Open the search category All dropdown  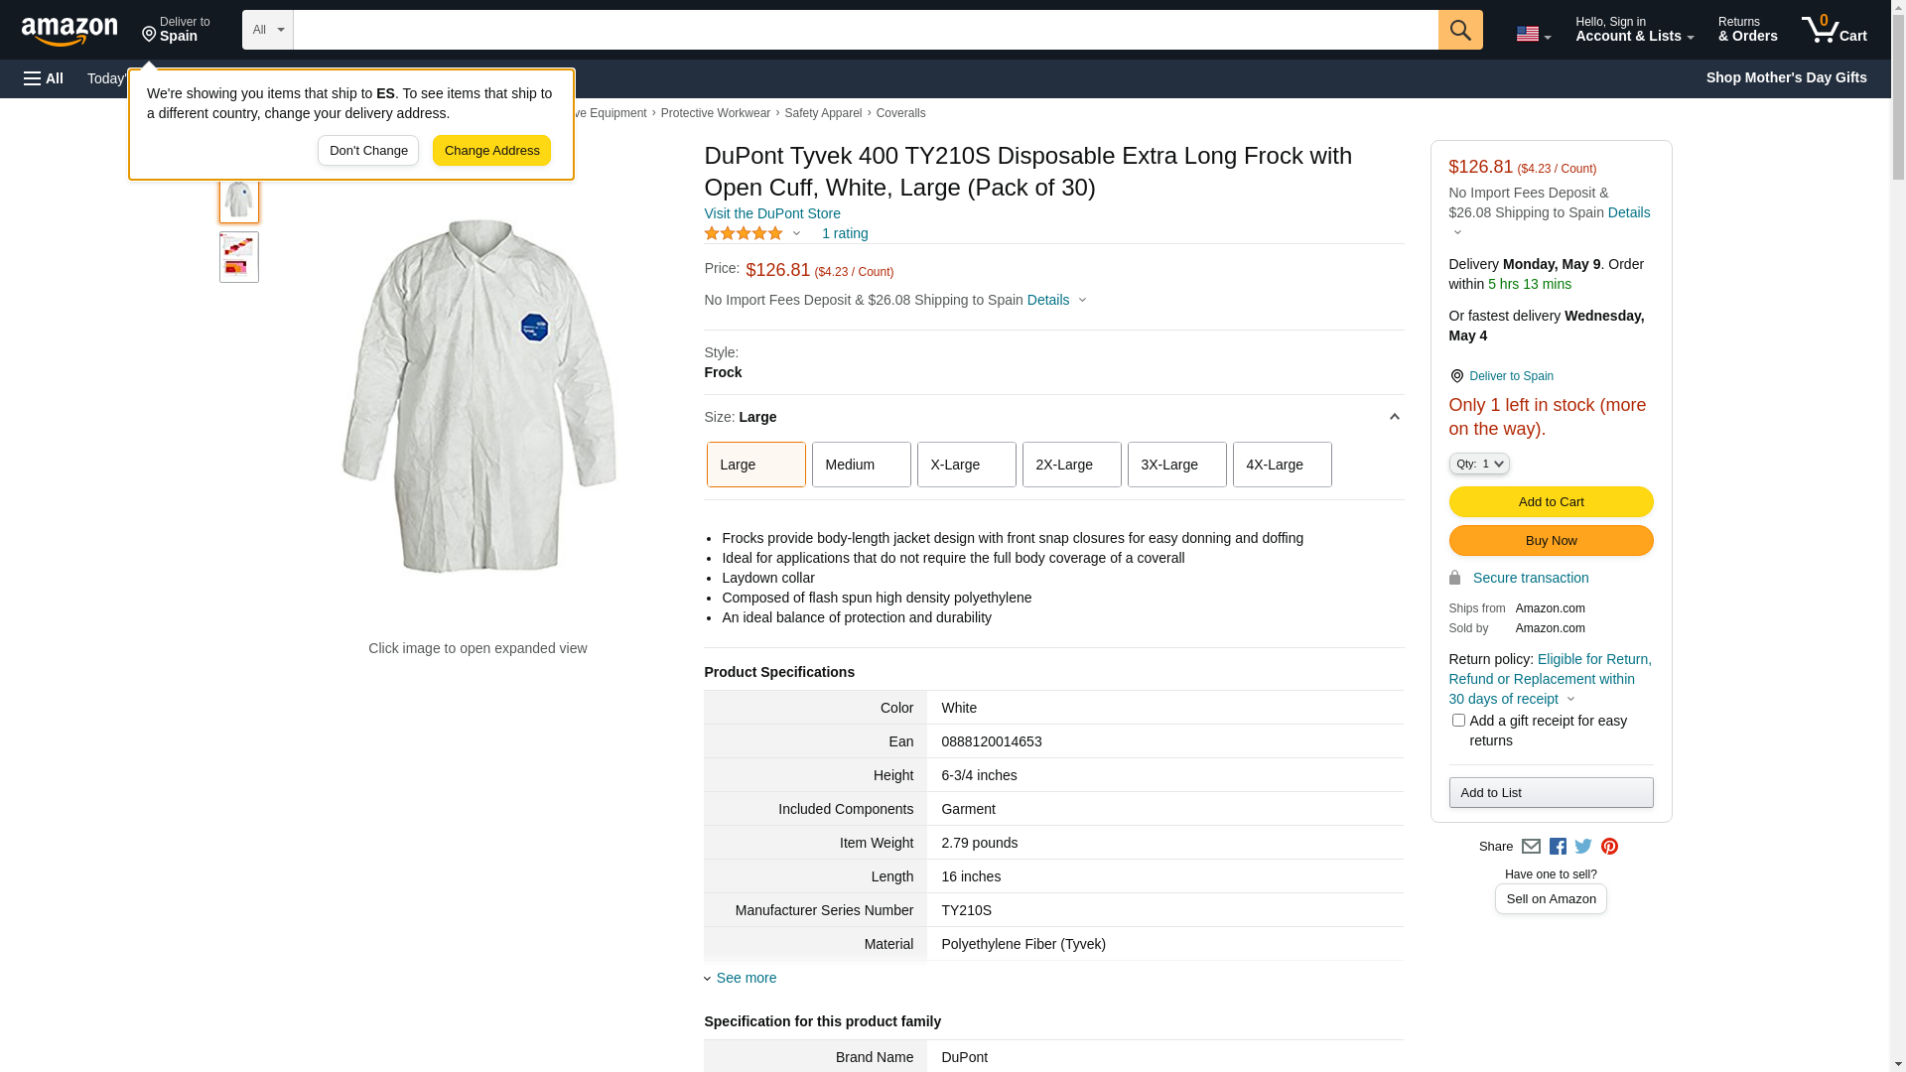[267, 30]
